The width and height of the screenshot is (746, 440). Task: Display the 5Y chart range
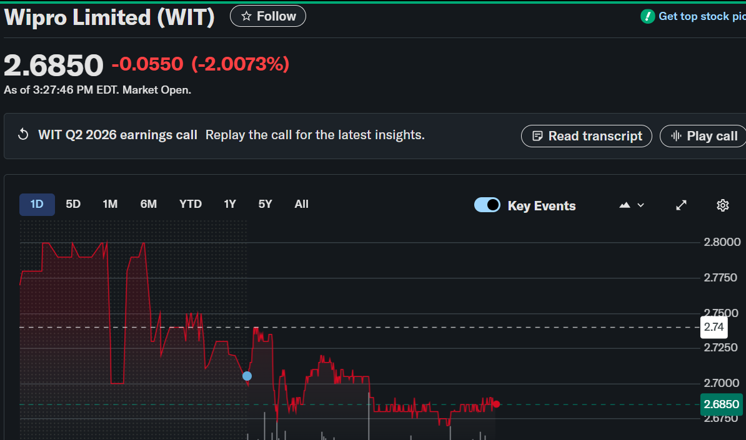coord(266,204)
